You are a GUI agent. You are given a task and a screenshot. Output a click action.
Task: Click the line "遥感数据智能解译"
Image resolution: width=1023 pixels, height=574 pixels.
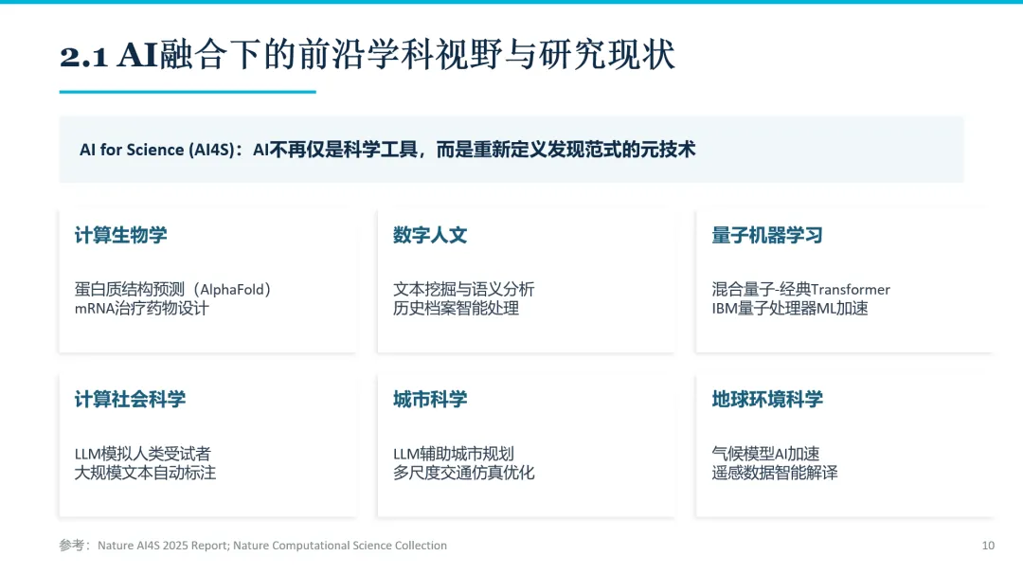click(x=775, y=473)
